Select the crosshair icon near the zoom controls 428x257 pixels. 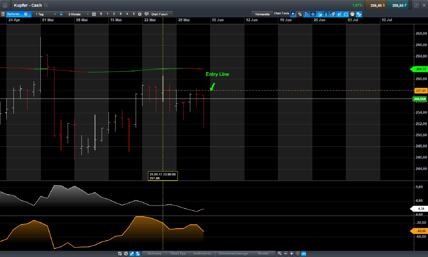coord(297,254)
